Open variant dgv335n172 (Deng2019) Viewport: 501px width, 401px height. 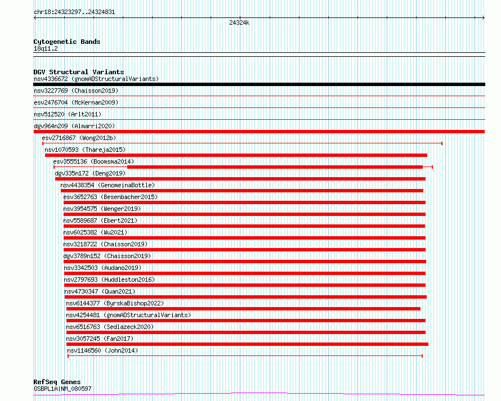pyautogui.click(x=90, y=173)
